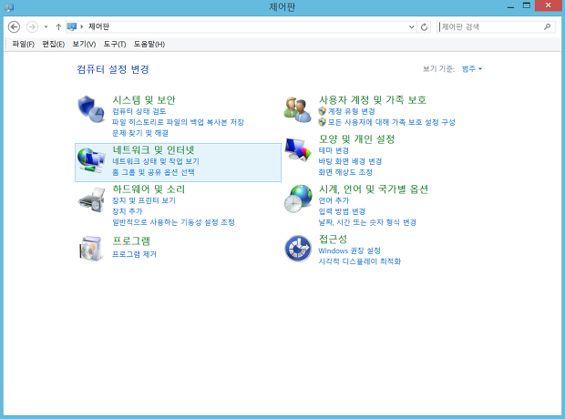Screen dimensions: 565x419
Task: Click Windows 권장 설정 link
Action: pos(350,250)
